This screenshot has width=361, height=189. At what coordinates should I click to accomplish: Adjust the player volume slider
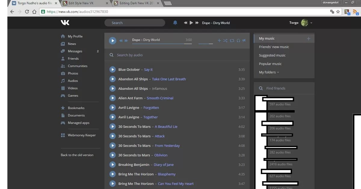[x=206, y=44]
